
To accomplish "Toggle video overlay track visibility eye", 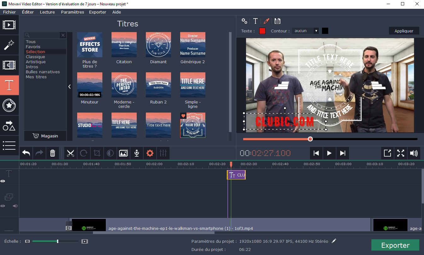I will pos(3,206).
